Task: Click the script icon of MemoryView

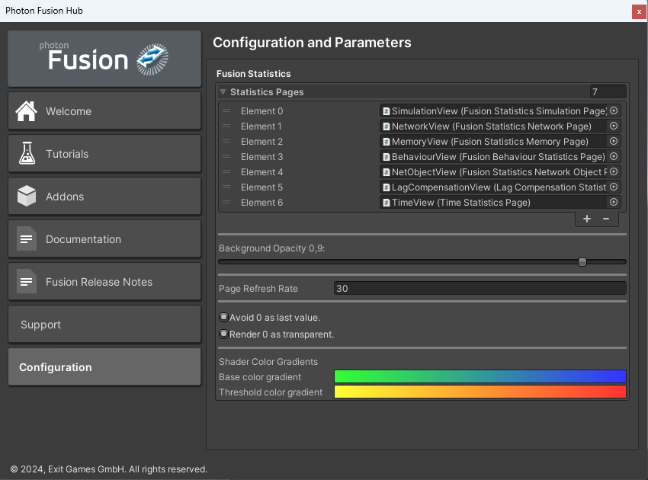Action: pos(387,142)
